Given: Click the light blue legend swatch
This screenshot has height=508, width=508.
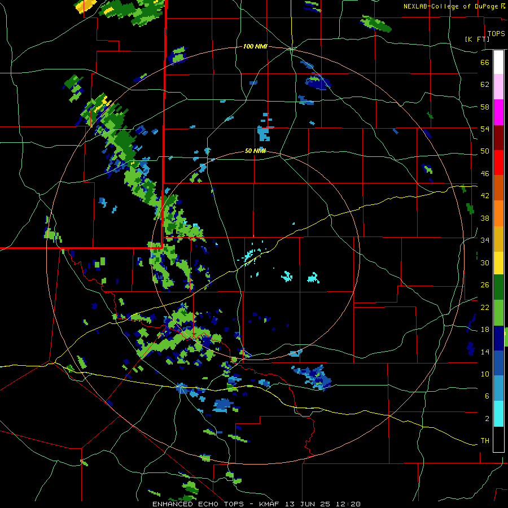Looking at the screenshot, I should click(498, 388).
